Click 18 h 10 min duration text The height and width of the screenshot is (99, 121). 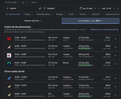(53, 38)
